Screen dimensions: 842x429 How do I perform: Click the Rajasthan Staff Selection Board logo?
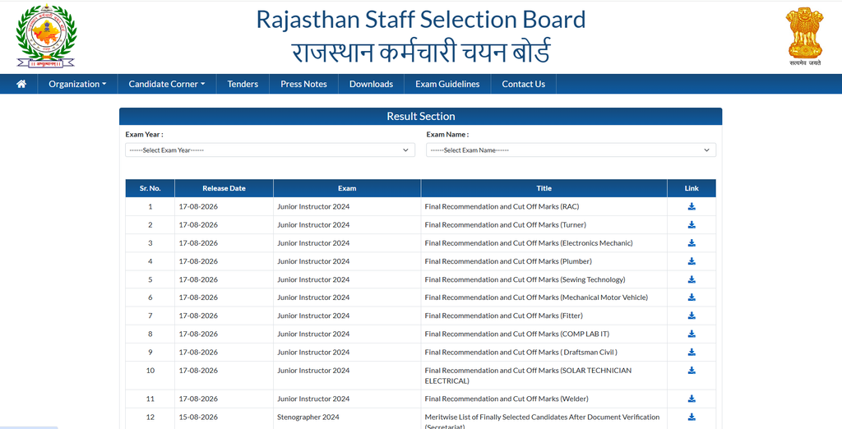coord(46,36)
